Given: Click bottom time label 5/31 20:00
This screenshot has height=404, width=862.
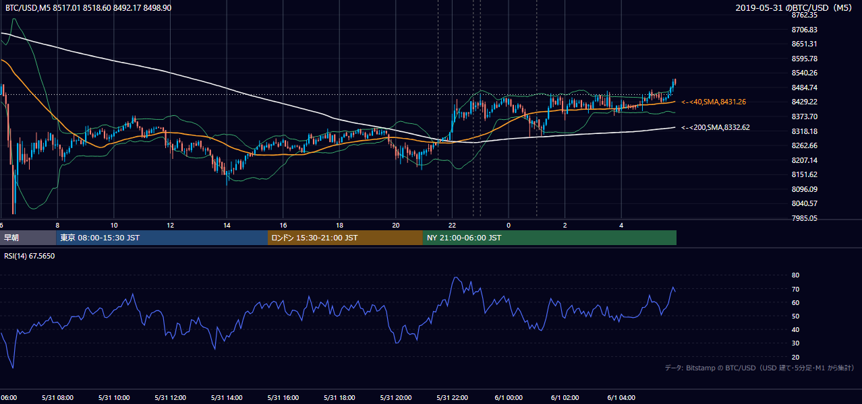Looking at the screenshot, I should click(395, 398).
